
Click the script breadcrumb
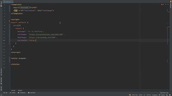coord(13,90)
